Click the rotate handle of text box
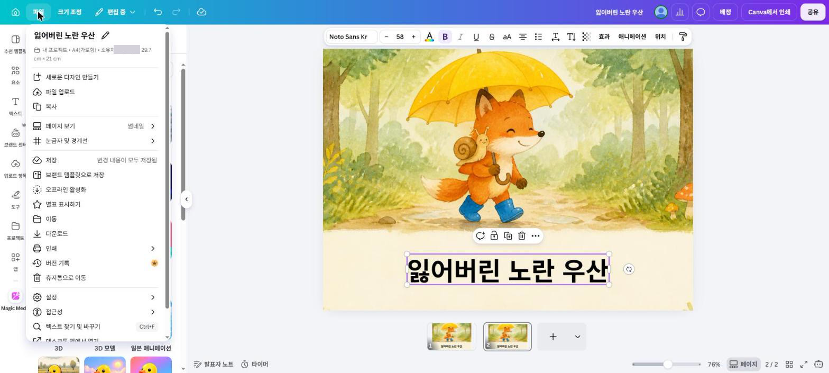 click(x=629, y=269)
